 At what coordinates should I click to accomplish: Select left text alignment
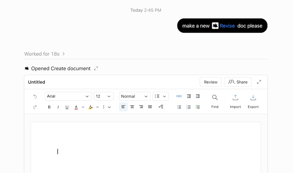[123, 107]
